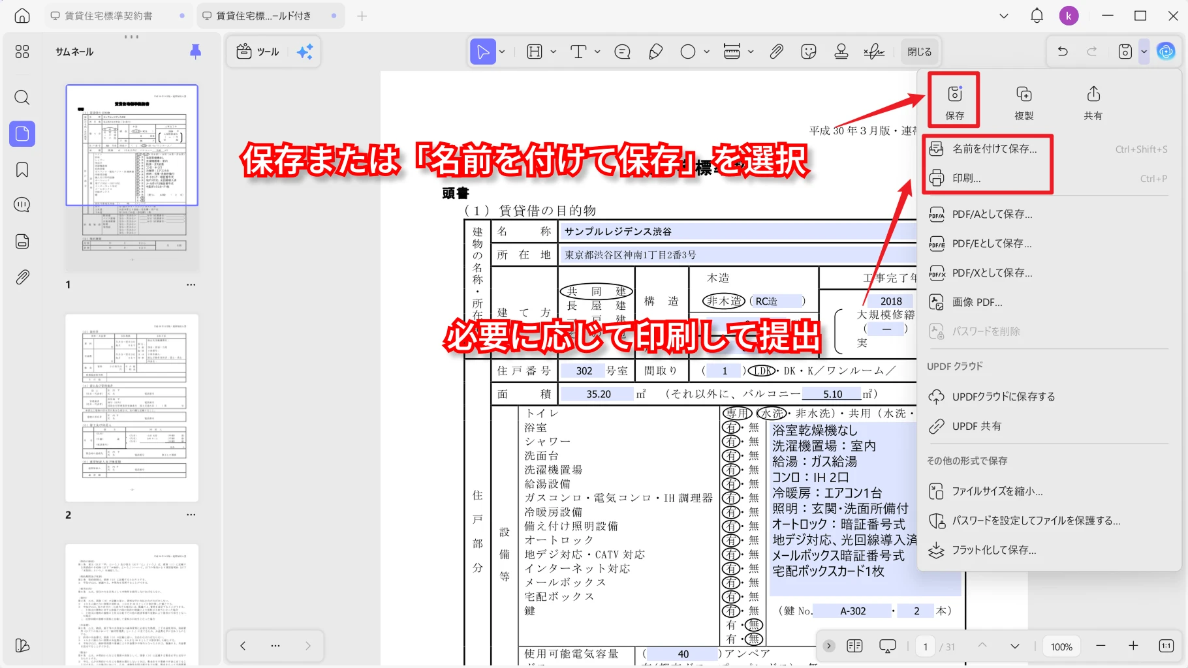
Task: Open the ツール menu button
Action: pos(258,52)
